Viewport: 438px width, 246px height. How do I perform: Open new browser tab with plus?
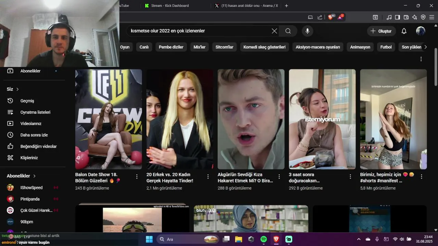(x=286, y=5)
